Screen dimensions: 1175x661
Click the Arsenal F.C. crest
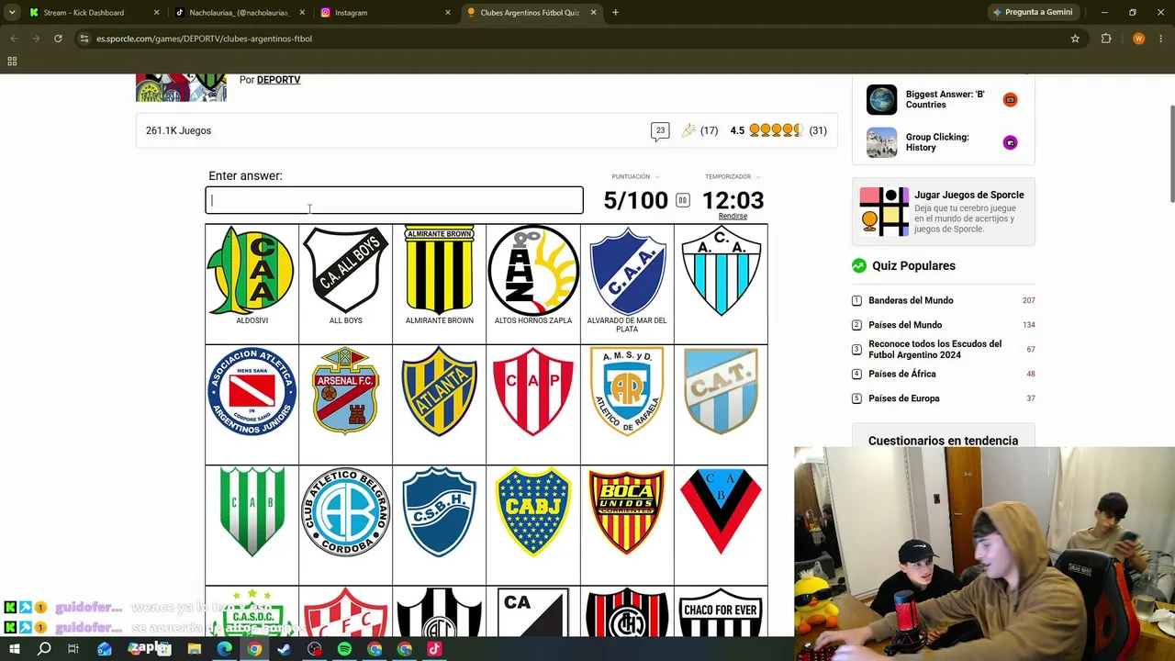coord(346,391)
